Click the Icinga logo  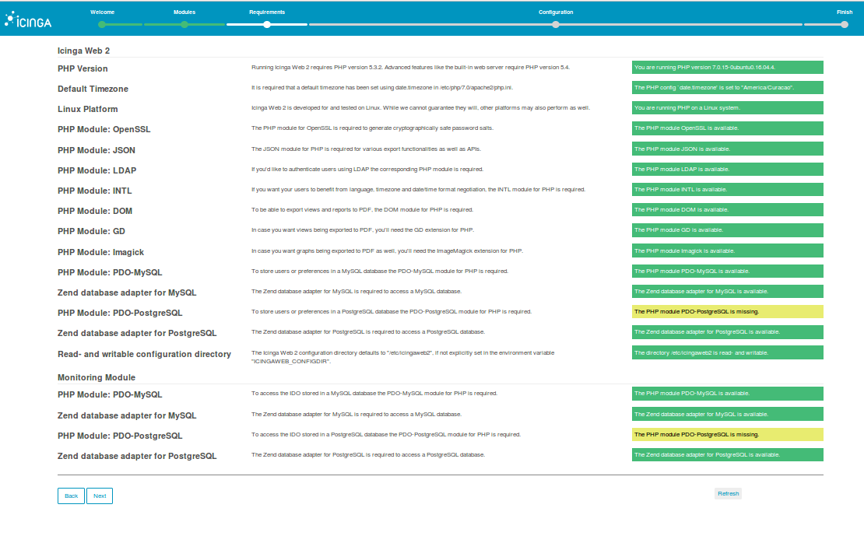click(28, 20)
